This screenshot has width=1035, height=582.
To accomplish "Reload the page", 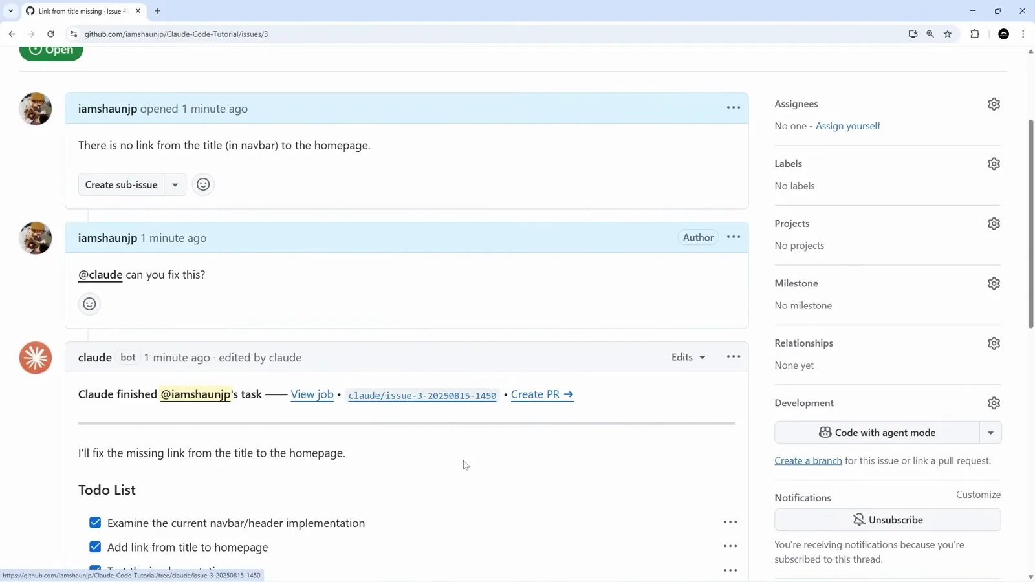I will pos(50,34).
